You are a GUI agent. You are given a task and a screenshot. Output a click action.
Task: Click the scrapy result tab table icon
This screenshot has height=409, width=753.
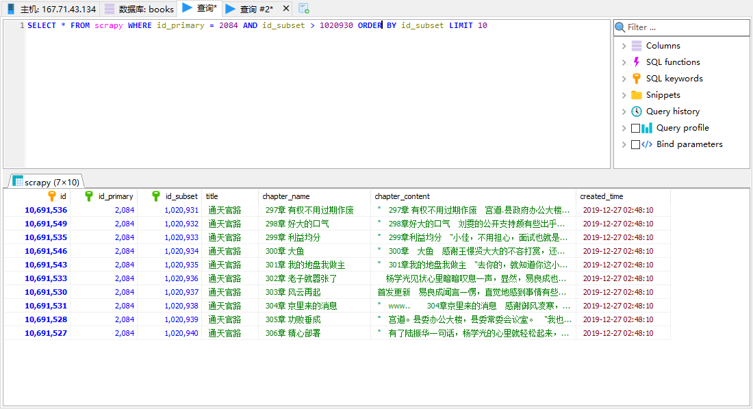[x=18, y=181]
